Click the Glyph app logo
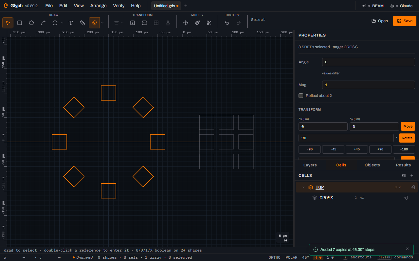The height and width of the screenshot is (261, 419). 6,6
